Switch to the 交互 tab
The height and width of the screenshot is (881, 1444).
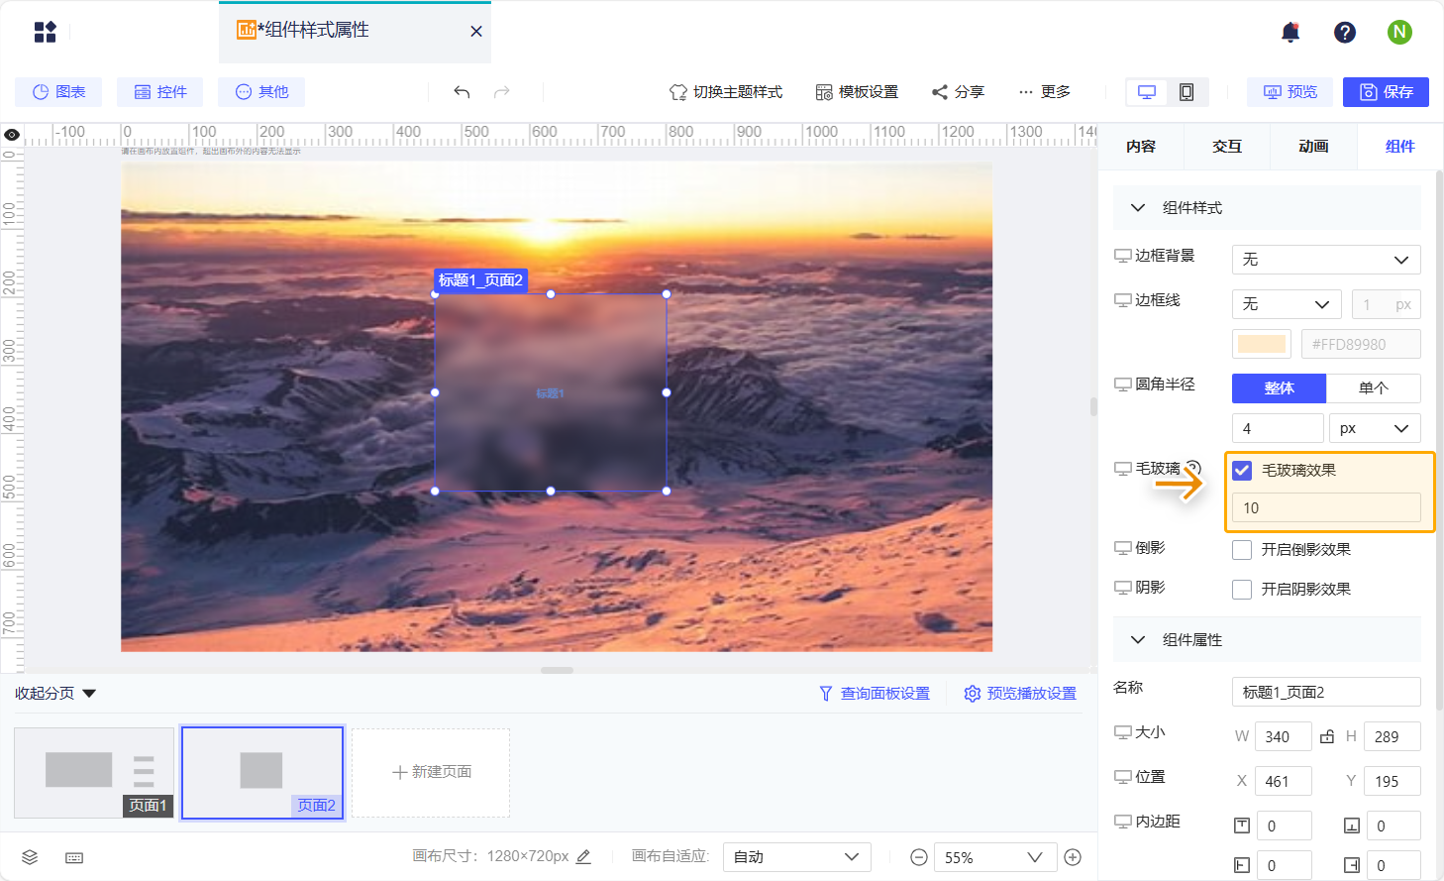click(1227, 147)
